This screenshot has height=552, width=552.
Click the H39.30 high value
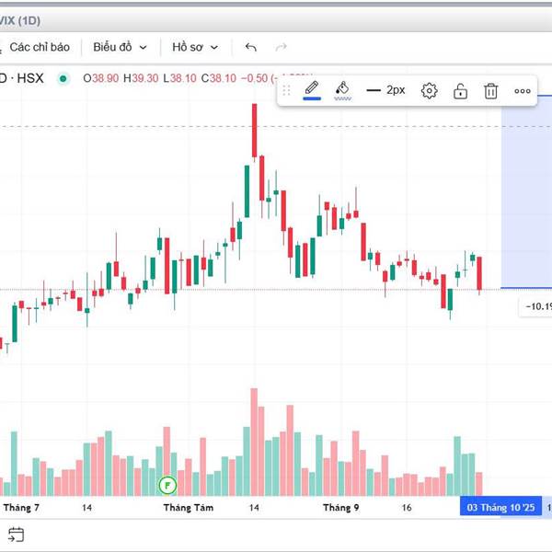[141, 78]
